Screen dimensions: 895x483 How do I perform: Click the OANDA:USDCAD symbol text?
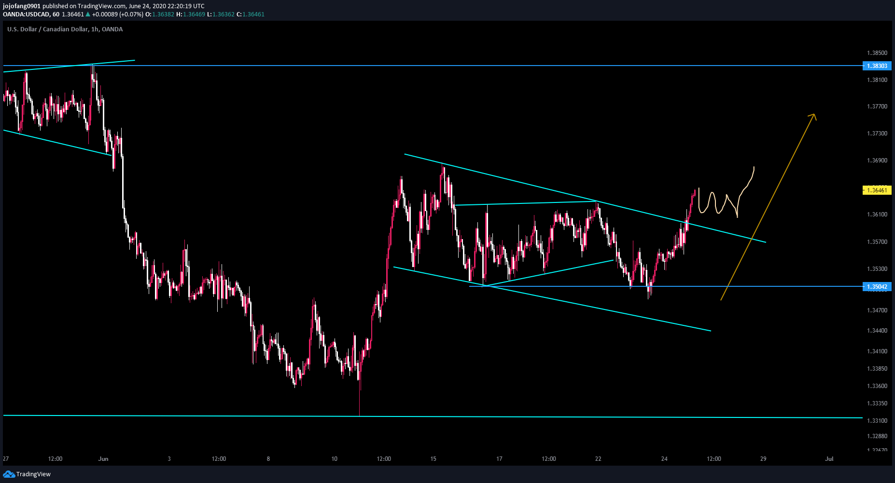click(x=26, y=14)
